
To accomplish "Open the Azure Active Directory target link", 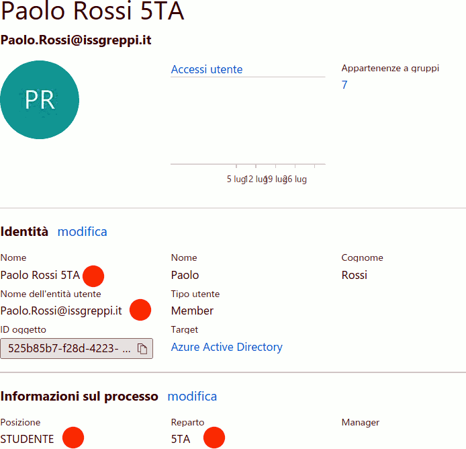I will coord(226,347).
